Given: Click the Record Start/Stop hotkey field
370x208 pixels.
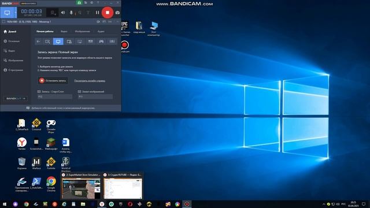Looking at the screenshot, I should (55, 96).
